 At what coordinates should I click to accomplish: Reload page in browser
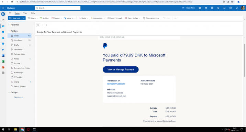[12, 2]
